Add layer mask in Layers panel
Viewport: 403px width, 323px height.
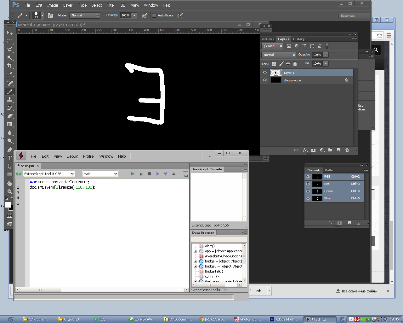314,150
